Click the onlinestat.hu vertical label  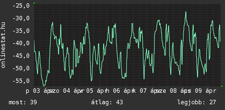[x=3, y=45]
